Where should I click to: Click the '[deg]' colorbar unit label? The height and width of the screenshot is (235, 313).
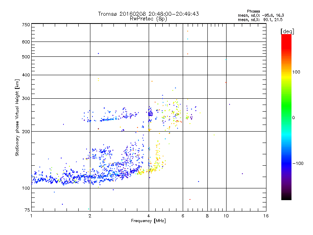click(x=287, y=32)
